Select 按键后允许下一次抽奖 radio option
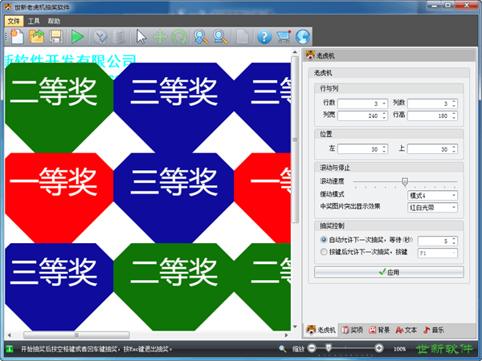 (x=324, y=252)
